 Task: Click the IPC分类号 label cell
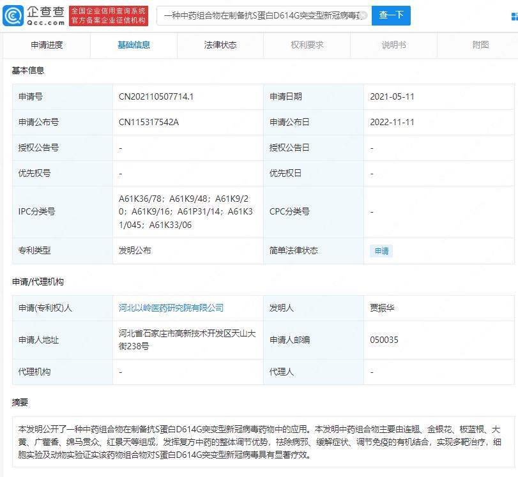[x=63, y=212]
